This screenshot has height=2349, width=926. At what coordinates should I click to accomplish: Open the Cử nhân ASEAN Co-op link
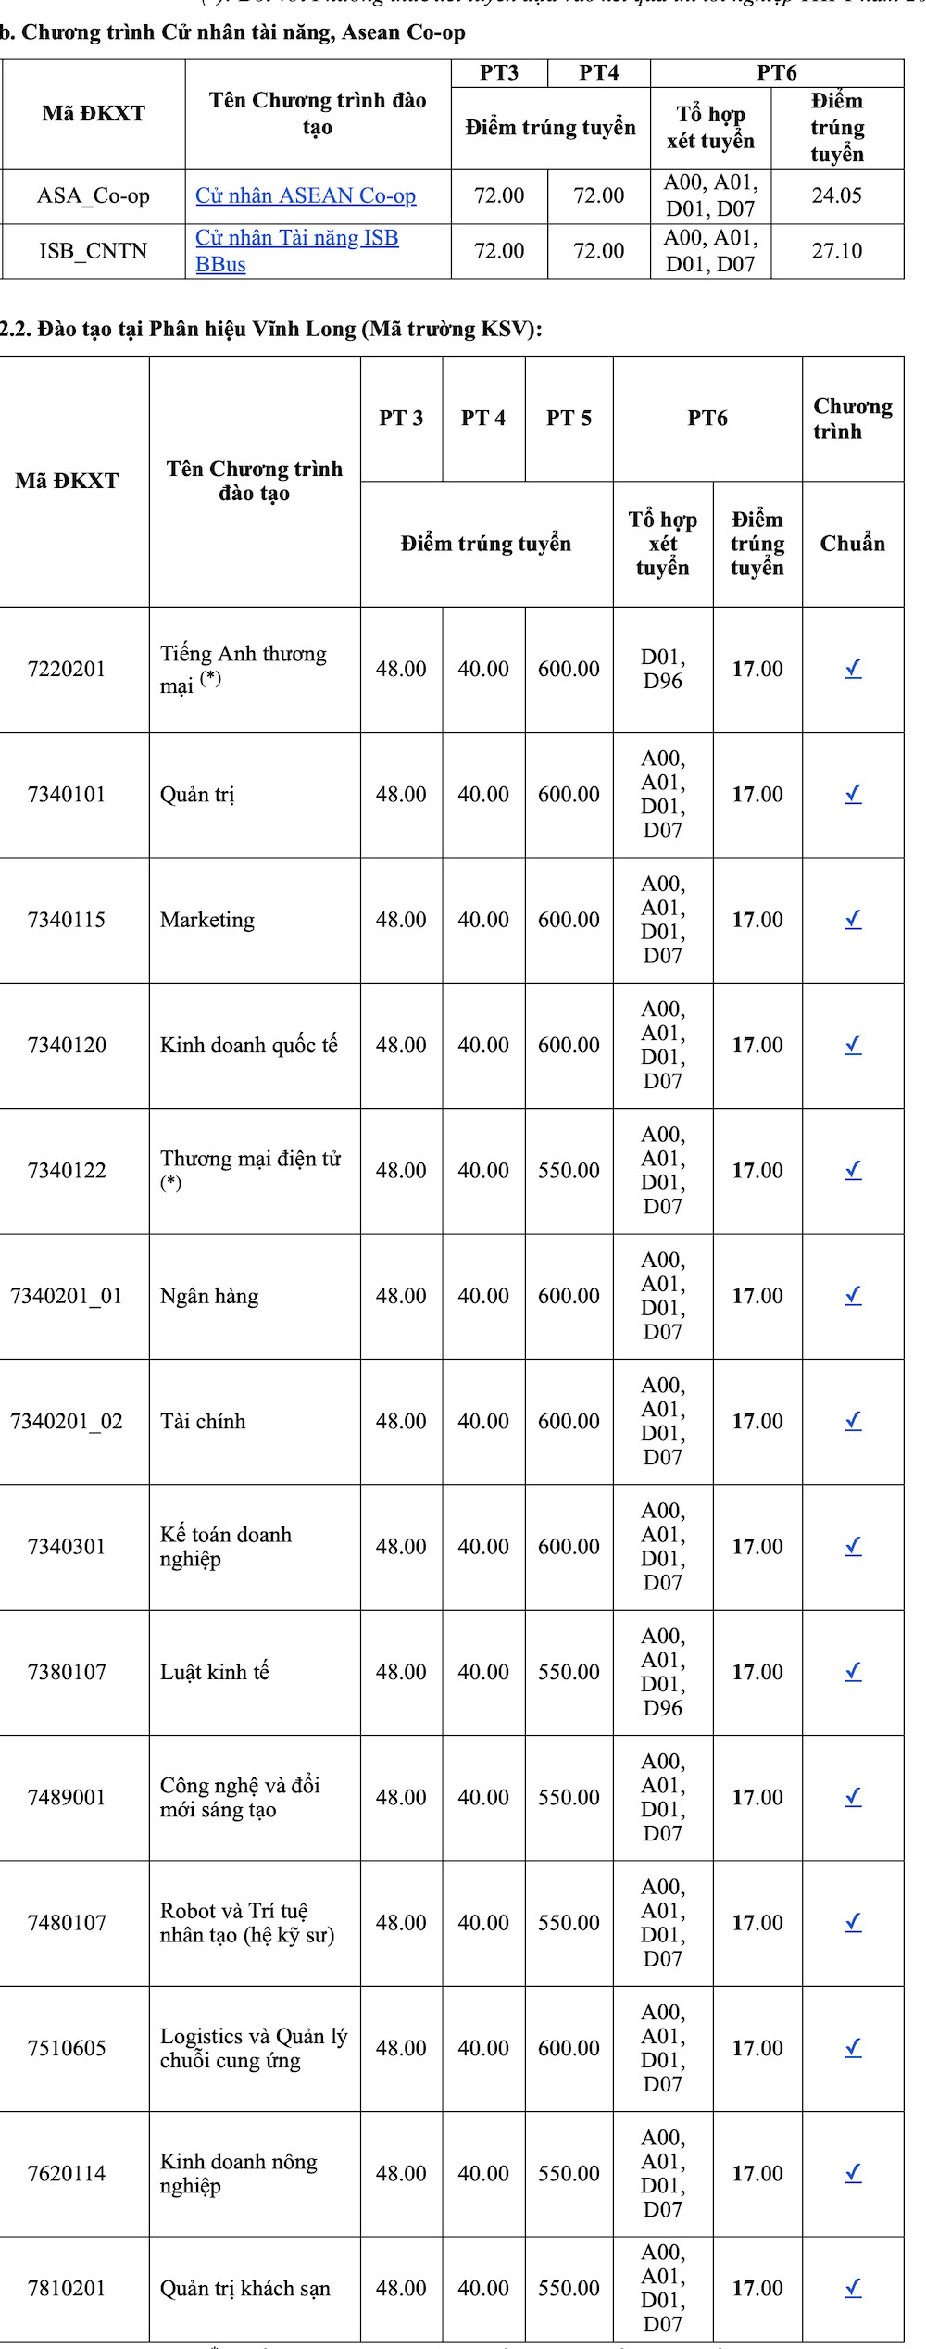[306, 196]
